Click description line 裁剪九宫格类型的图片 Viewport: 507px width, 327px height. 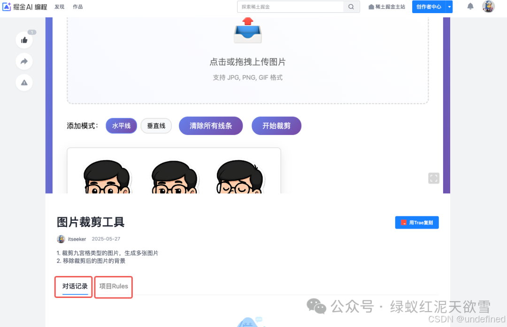click(x=108, y=253)
